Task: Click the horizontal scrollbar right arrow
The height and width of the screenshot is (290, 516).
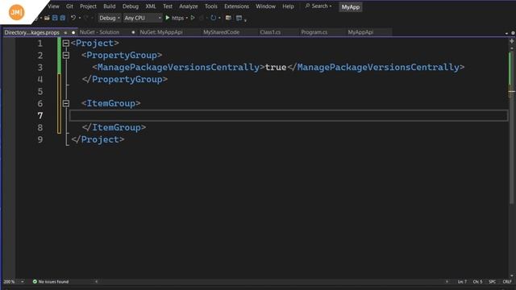Action: point(447,281)
